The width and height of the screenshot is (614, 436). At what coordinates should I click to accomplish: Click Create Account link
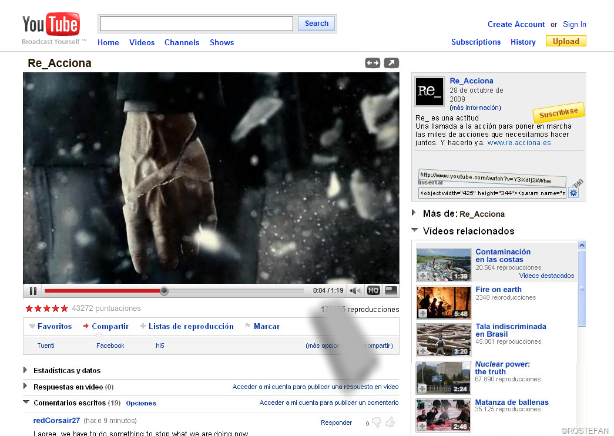pyautogui.click(x=516, y=24)
